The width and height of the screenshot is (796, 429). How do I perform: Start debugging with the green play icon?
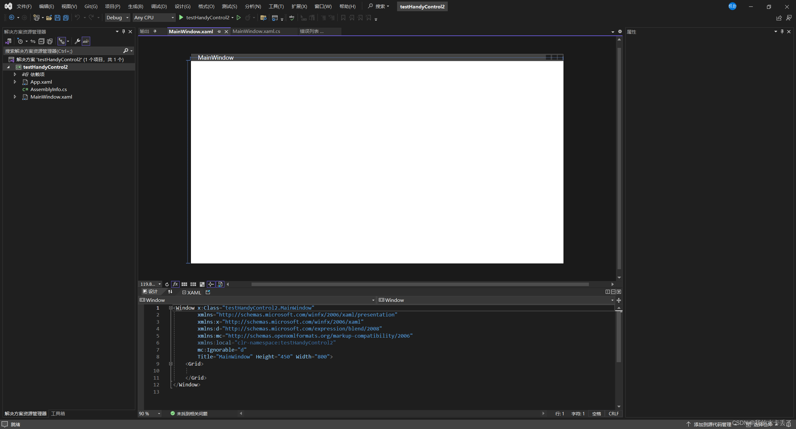181,18
